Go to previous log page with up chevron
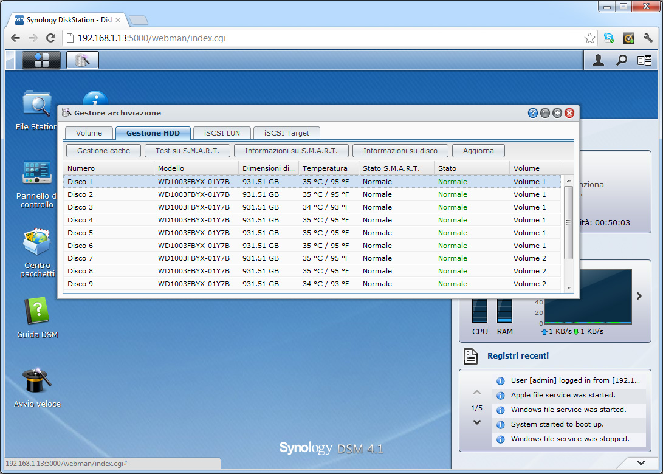Screen dimensions: 663x474 [x=477, y=393]
